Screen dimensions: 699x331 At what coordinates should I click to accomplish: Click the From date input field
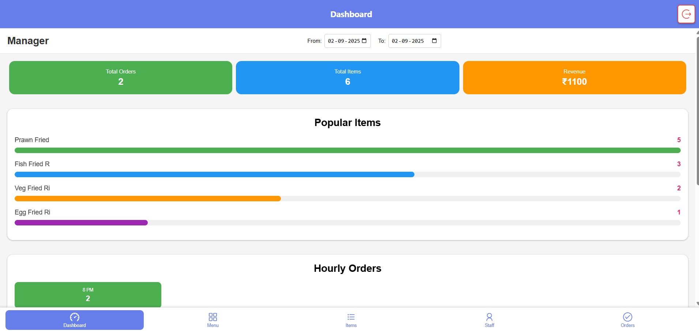coord(344,41)
